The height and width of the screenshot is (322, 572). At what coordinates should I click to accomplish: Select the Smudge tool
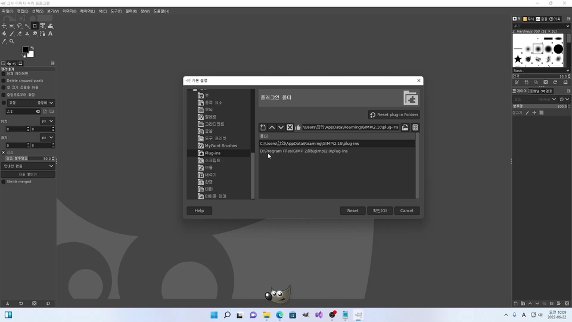(35, 33)
